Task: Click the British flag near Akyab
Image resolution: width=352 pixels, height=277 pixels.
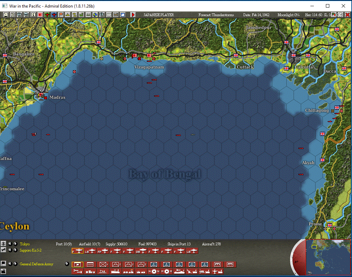Action: pyautogui.click(x=322, y=160)
